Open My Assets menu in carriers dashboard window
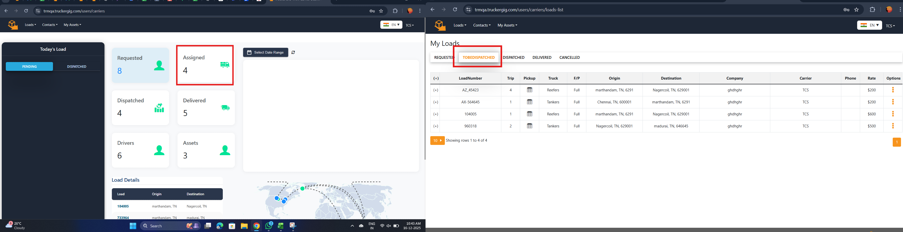This screenshot has height=232, width=903. (x=72, y=25)
